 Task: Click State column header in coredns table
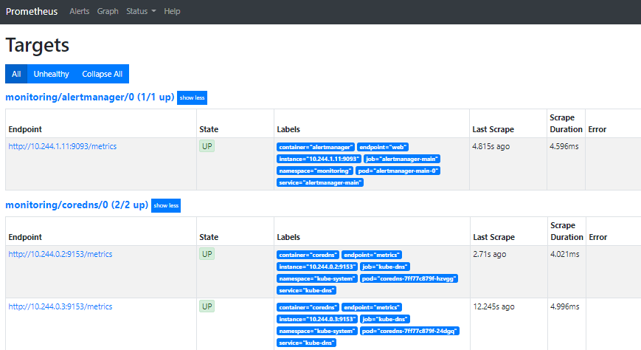209,237
